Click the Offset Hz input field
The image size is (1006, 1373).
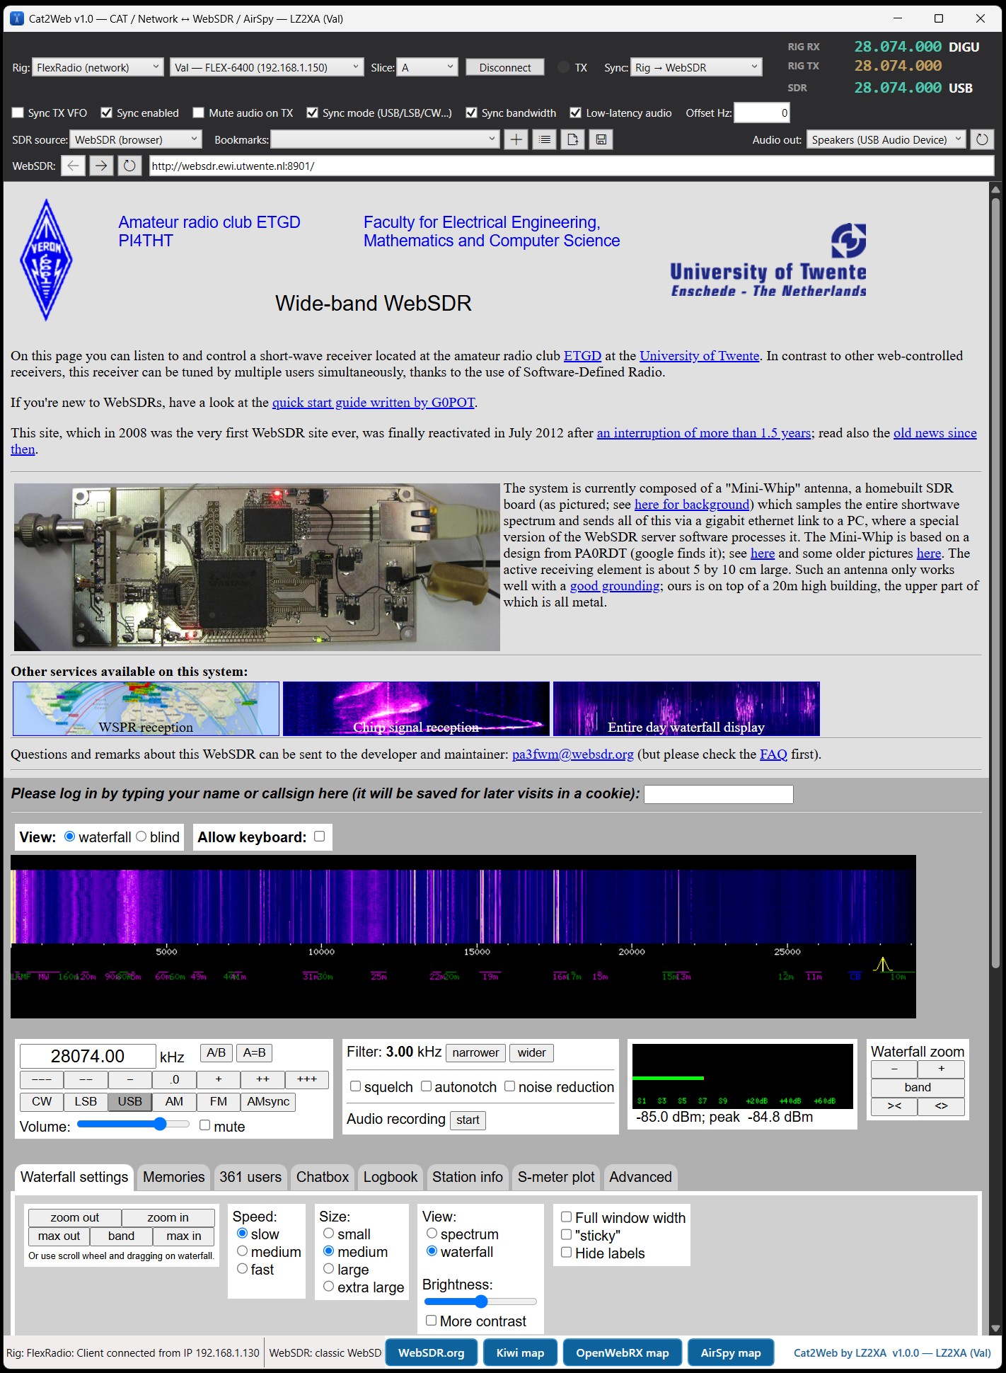point(762,113)
